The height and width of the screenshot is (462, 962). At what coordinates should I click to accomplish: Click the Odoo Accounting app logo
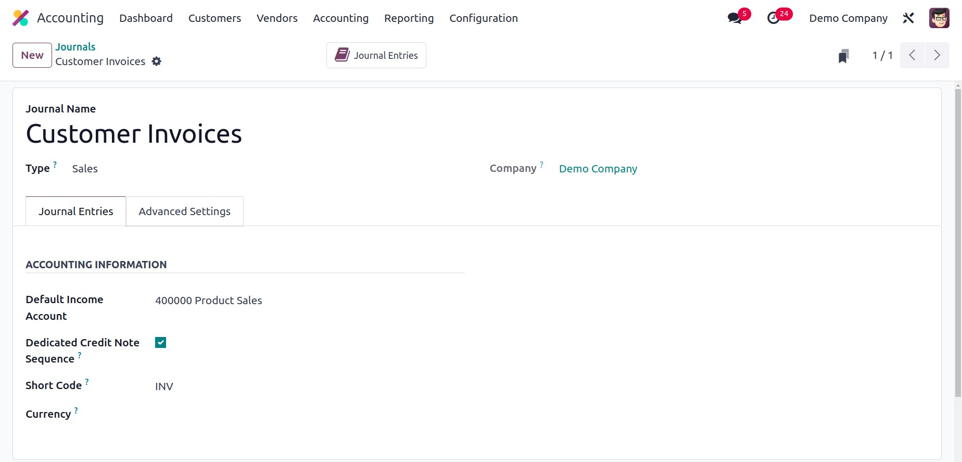pyautogui.click(x=20, y=18)
